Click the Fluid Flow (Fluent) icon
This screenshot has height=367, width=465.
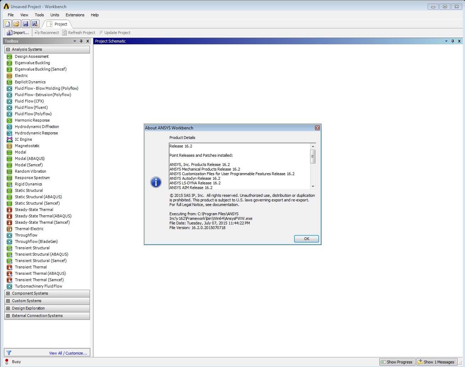click(10, 107)
